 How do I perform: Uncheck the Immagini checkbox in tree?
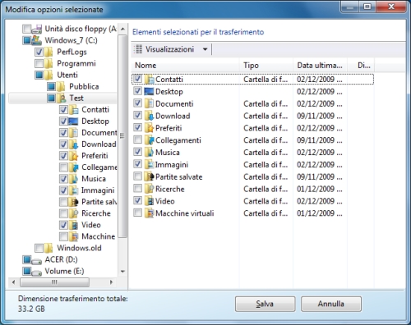tap(63, 190)
